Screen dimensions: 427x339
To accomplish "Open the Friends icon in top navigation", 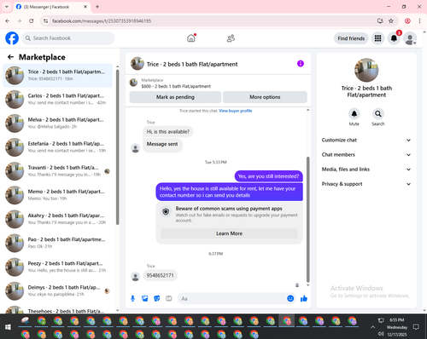I will pyautogui.click(x=231, y=38).
